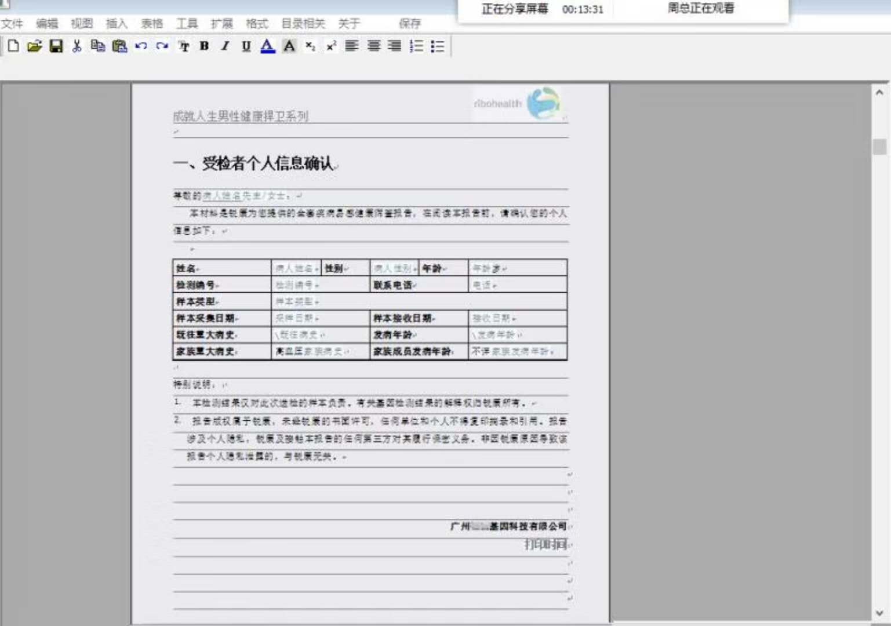Undo the last action
Screen dimensions: 891x626
coord(141,46)
